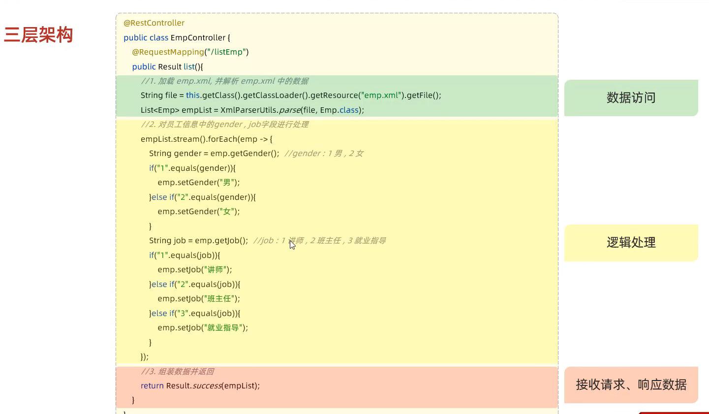
Task: Click the emp.setGender("男") statement
Action: tap(199, 183)
